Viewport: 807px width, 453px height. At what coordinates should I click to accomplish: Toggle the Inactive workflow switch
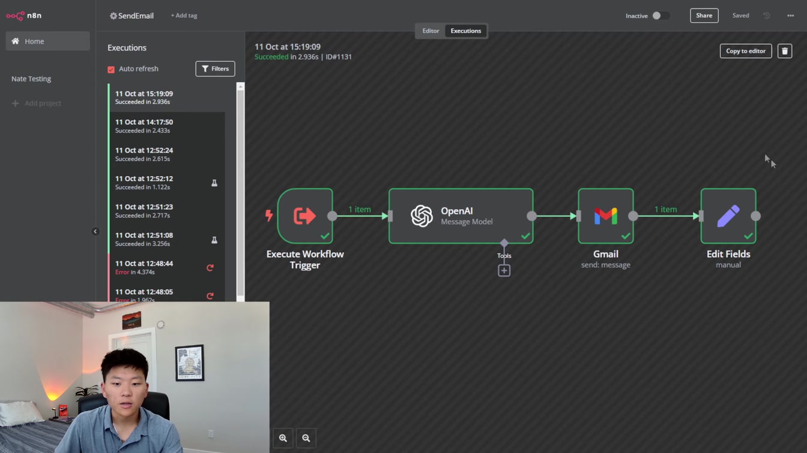click(x=660, y=16)
